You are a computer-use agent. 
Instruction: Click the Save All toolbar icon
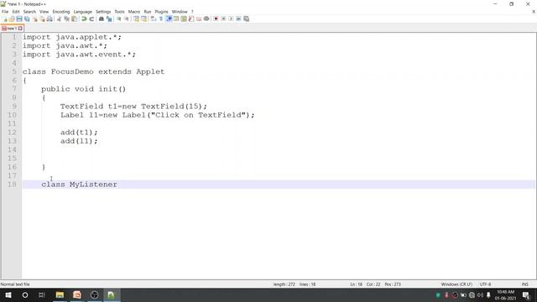click(27, 18)
